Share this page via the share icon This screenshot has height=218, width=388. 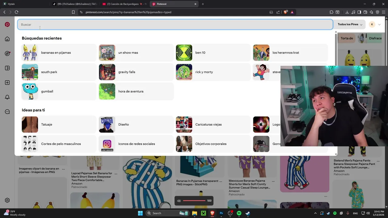[x=278, y=12]
